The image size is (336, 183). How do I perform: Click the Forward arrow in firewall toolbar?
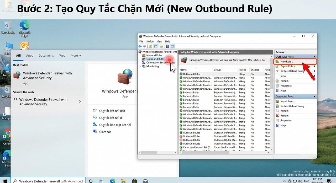click(x=144, y=46)
